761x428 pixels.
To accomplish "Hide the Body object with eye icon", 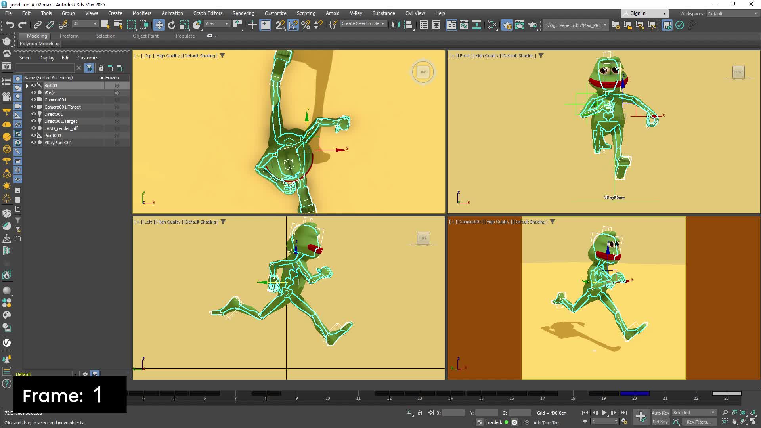I will coord(34,93).
